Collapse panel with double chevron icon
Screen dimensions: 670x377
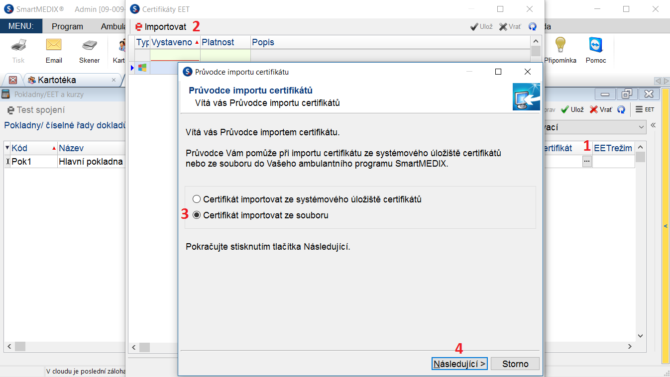[x=653, y=125]
